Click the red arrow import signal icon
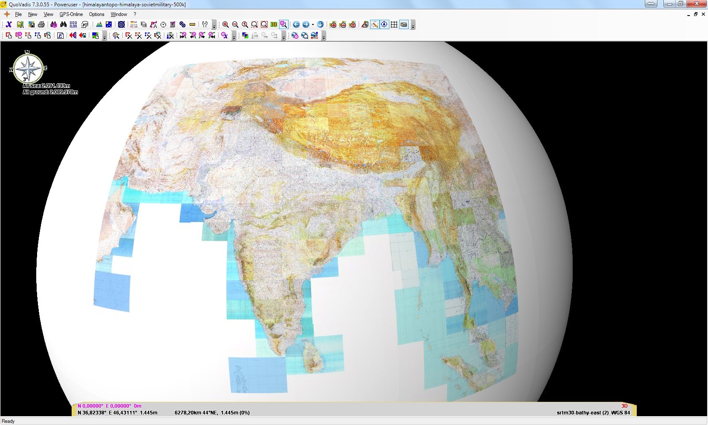708x425 pixels. pos(73,35)
